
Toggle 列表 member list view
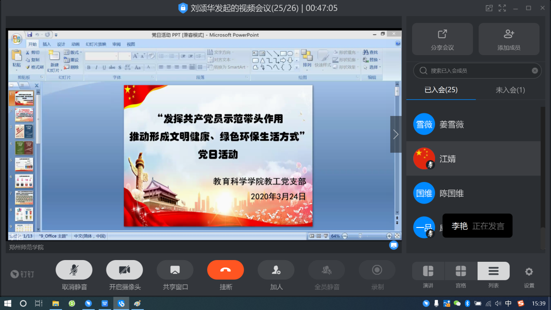pyautogui.click(x=493, y=271)
